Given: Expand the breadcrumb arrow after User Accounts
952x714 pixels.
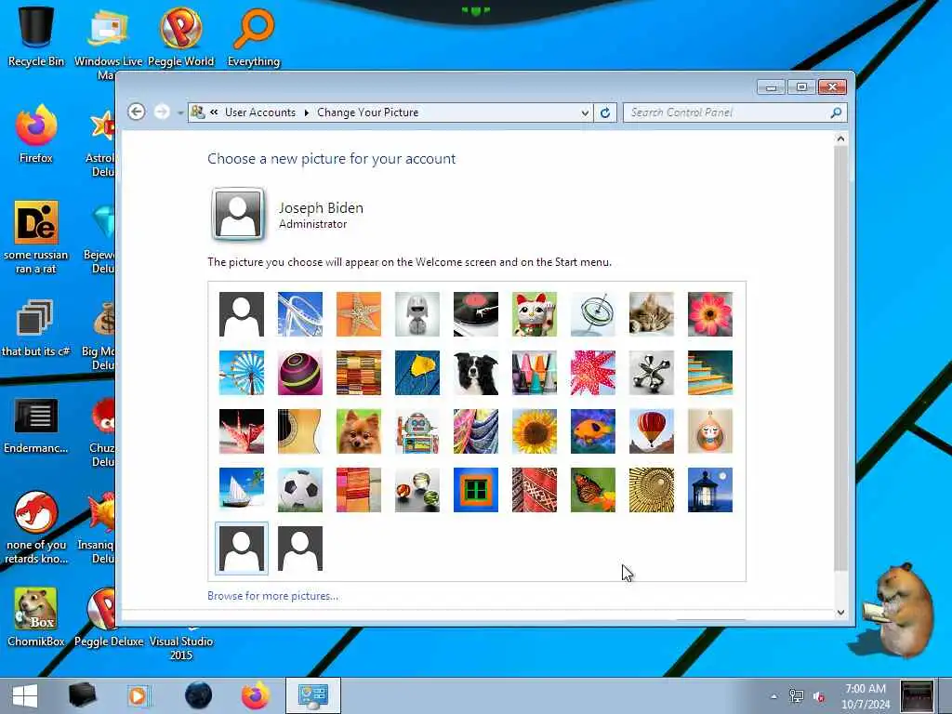Looking at the screenshot, I should 307,112.
